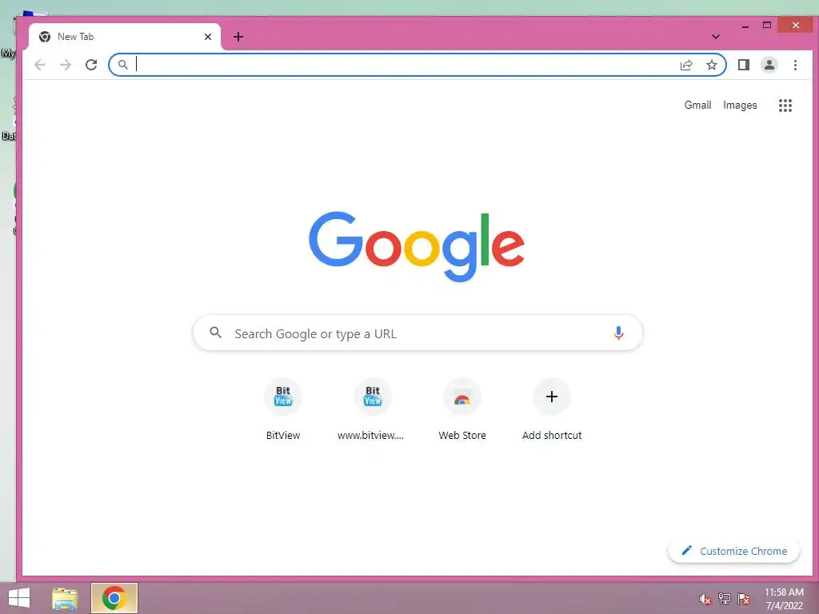Bookmark this tab with the star icon
819x614 pixels.
(711, 65)
